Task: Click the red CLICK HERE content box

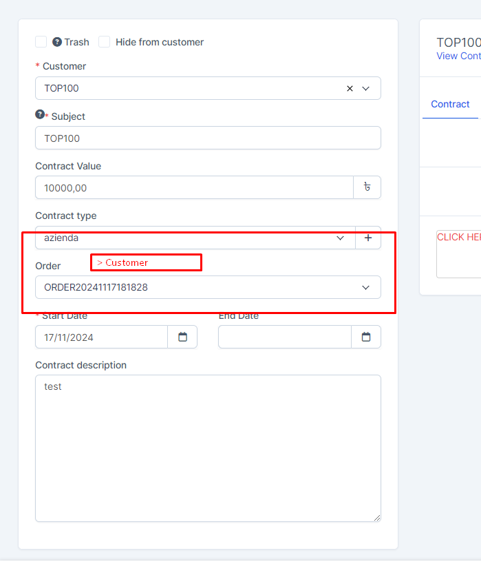Action: point(458,253)
